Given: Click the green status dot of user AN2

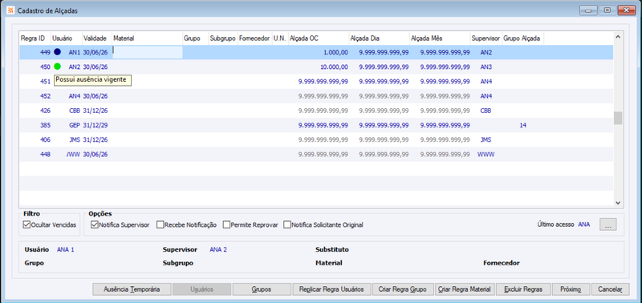Looking at the screenshot, I should tap(57, 67).
